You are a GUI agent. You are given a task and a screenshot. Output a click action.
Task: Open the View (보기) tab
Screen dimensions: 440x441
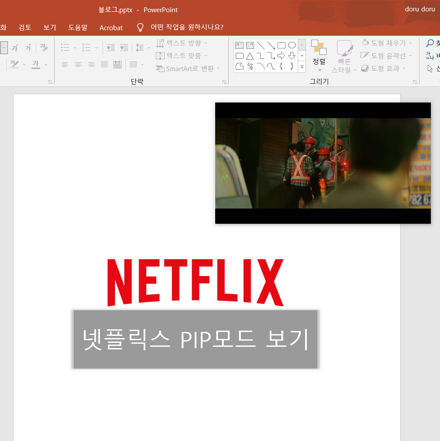(50, 27)
